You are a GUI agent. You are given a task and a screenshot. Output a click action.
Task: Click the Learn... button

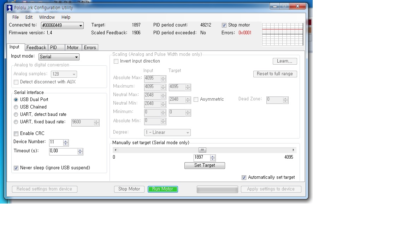285,61
